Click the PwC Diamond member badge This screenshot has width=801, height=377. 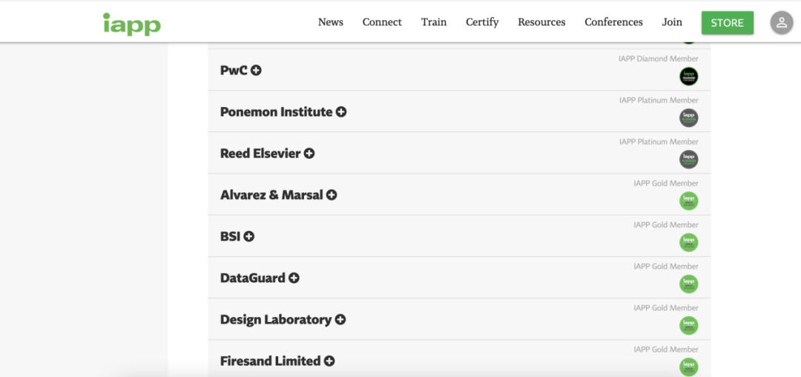[x=688, y=76]
